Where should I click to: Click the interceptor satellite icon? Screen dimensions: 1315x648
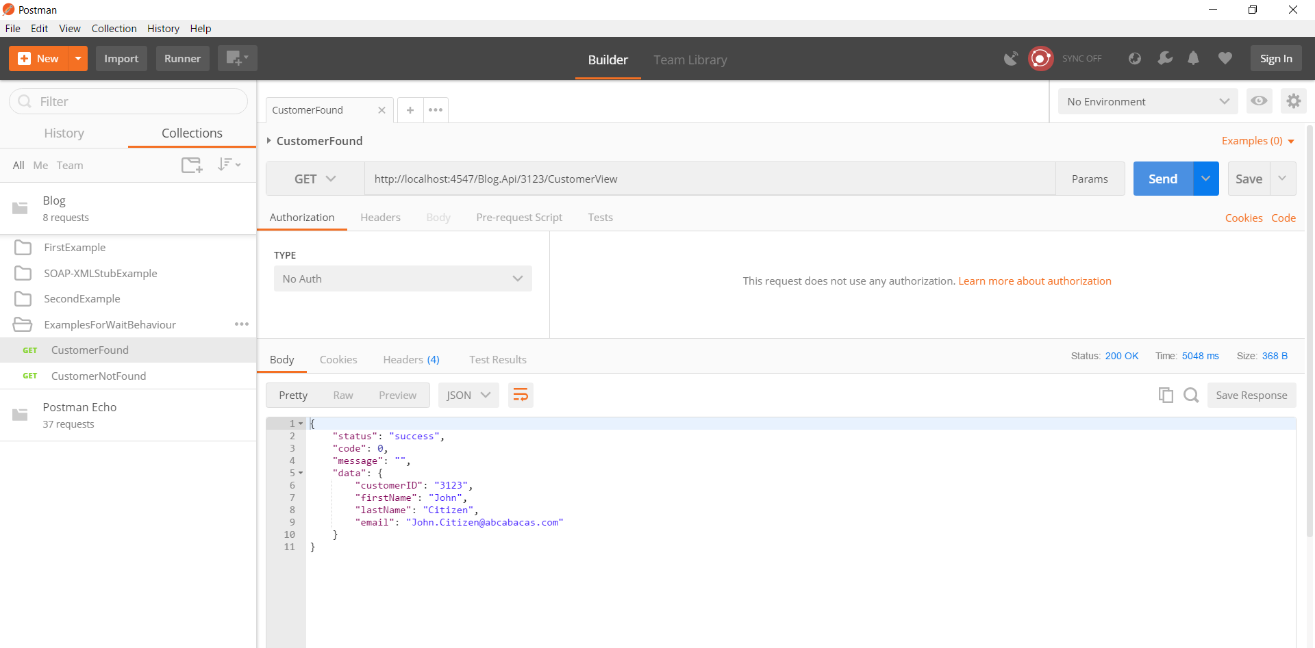coord(1011,59)
